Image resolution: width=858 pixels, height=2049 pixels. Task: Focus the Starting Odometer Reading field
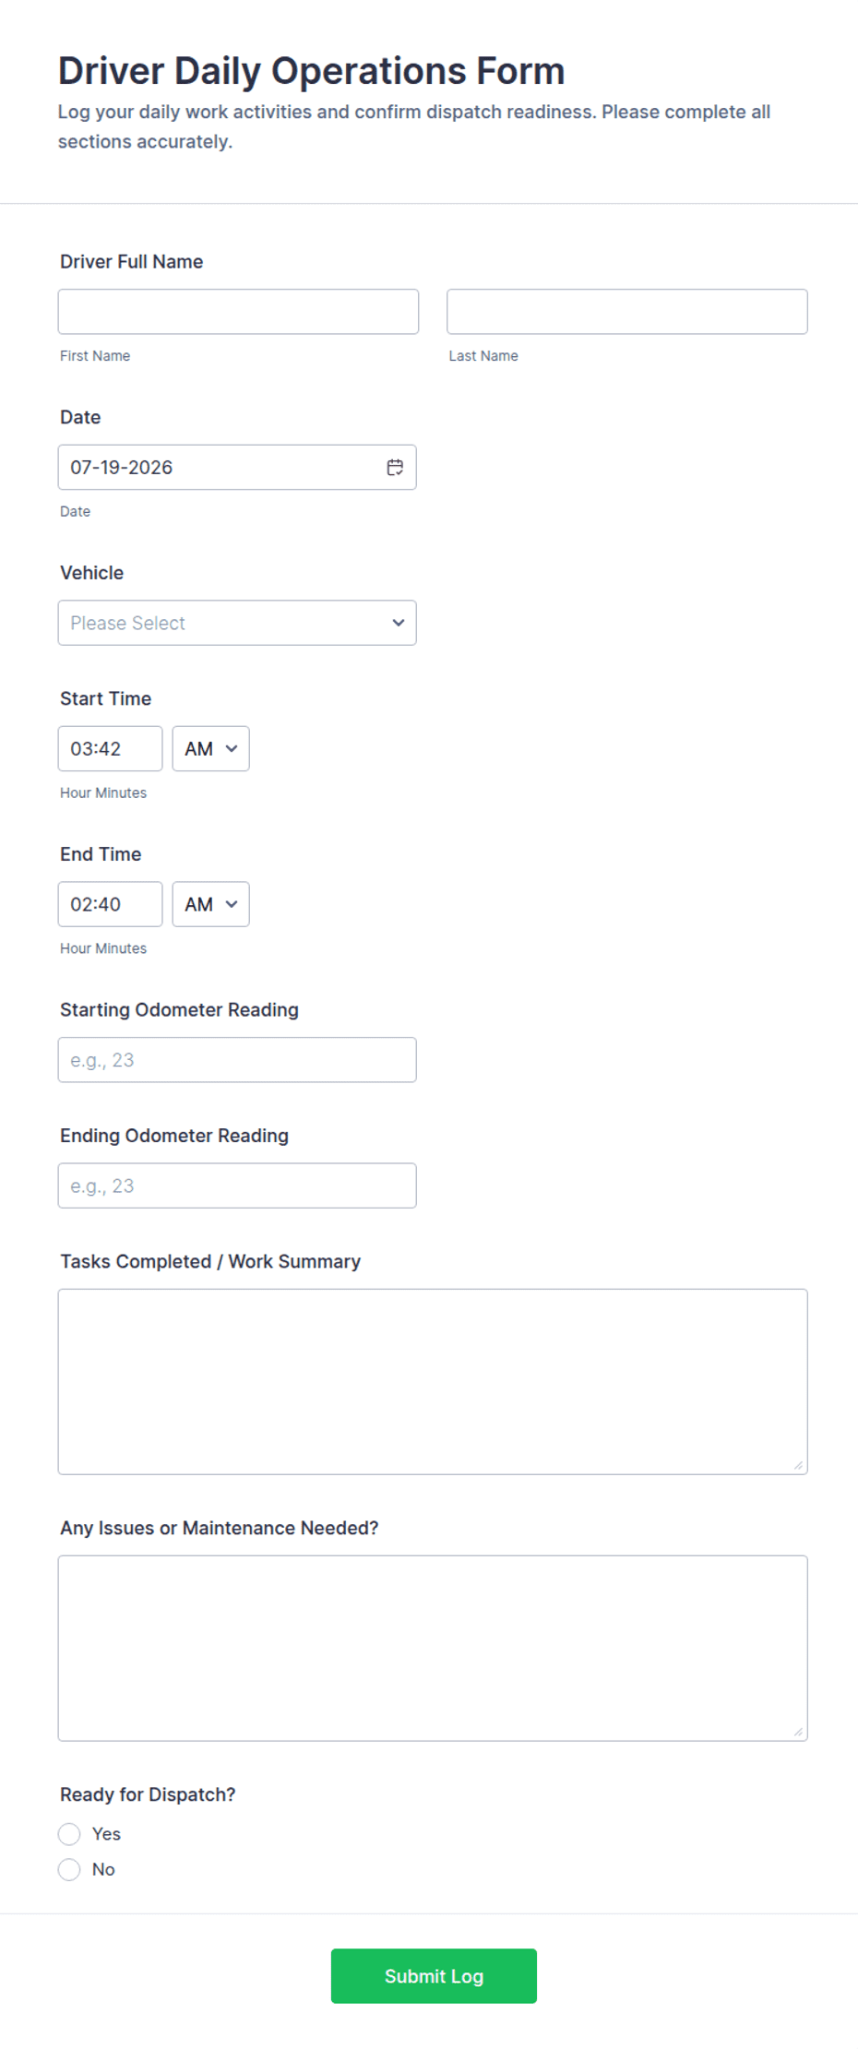coord(237,1060)
